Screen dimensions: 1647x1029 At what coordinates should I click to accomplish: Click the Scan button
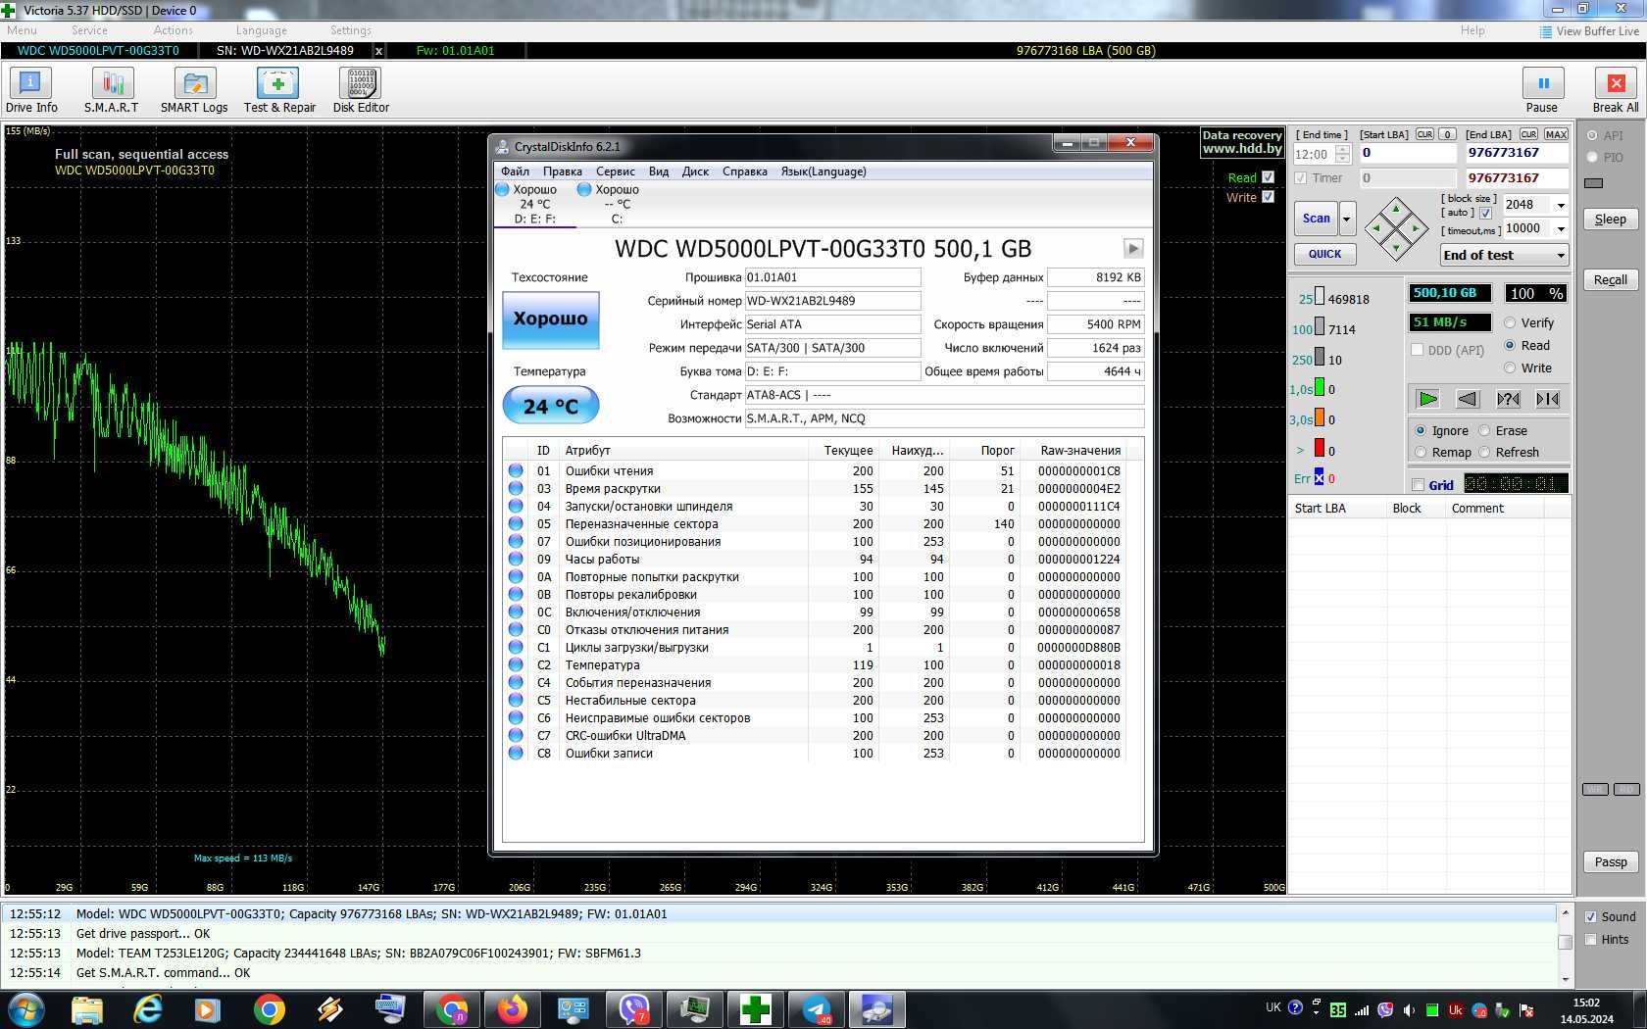[x=1317, y=220]
